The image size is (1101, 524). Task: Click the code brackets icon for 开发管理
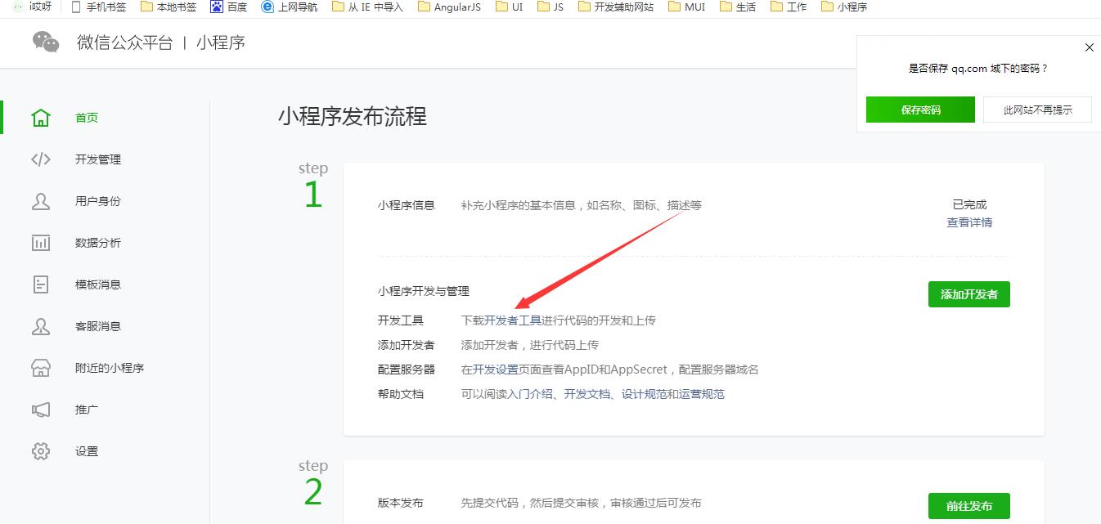point(41,159)
